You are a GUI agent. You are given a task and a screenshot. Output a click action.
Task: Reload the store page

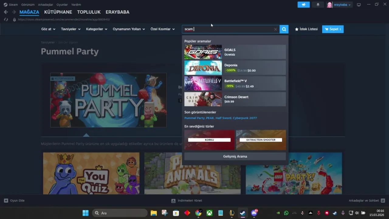coord(6,19)
